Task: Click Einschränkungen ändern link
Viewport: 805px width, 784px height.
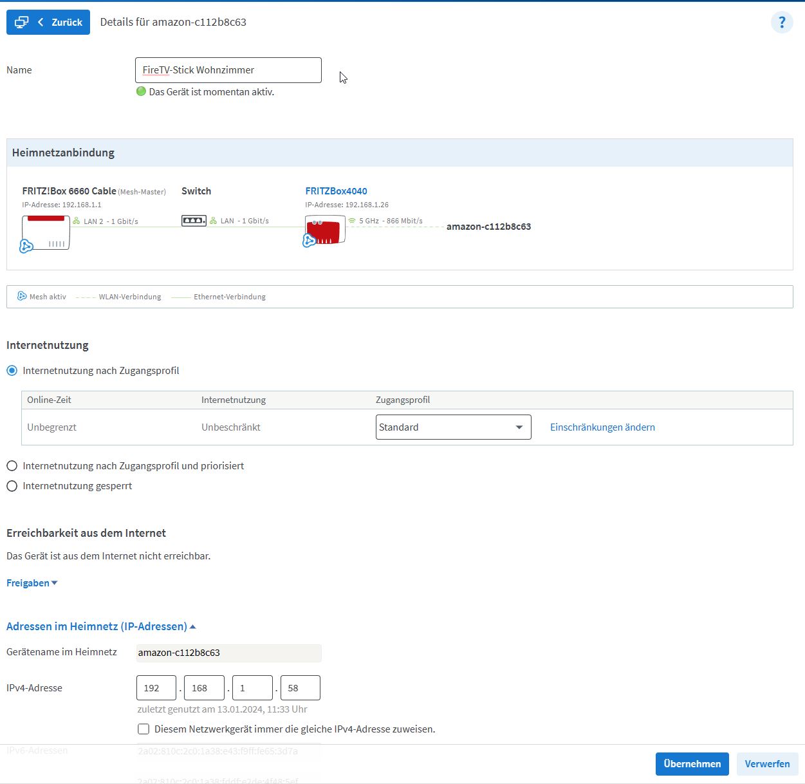Action: [602, 427]
